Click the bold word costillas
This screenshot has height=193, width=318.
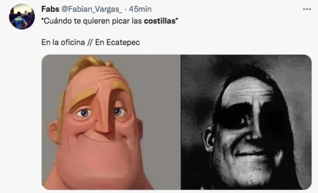[160, 21]
